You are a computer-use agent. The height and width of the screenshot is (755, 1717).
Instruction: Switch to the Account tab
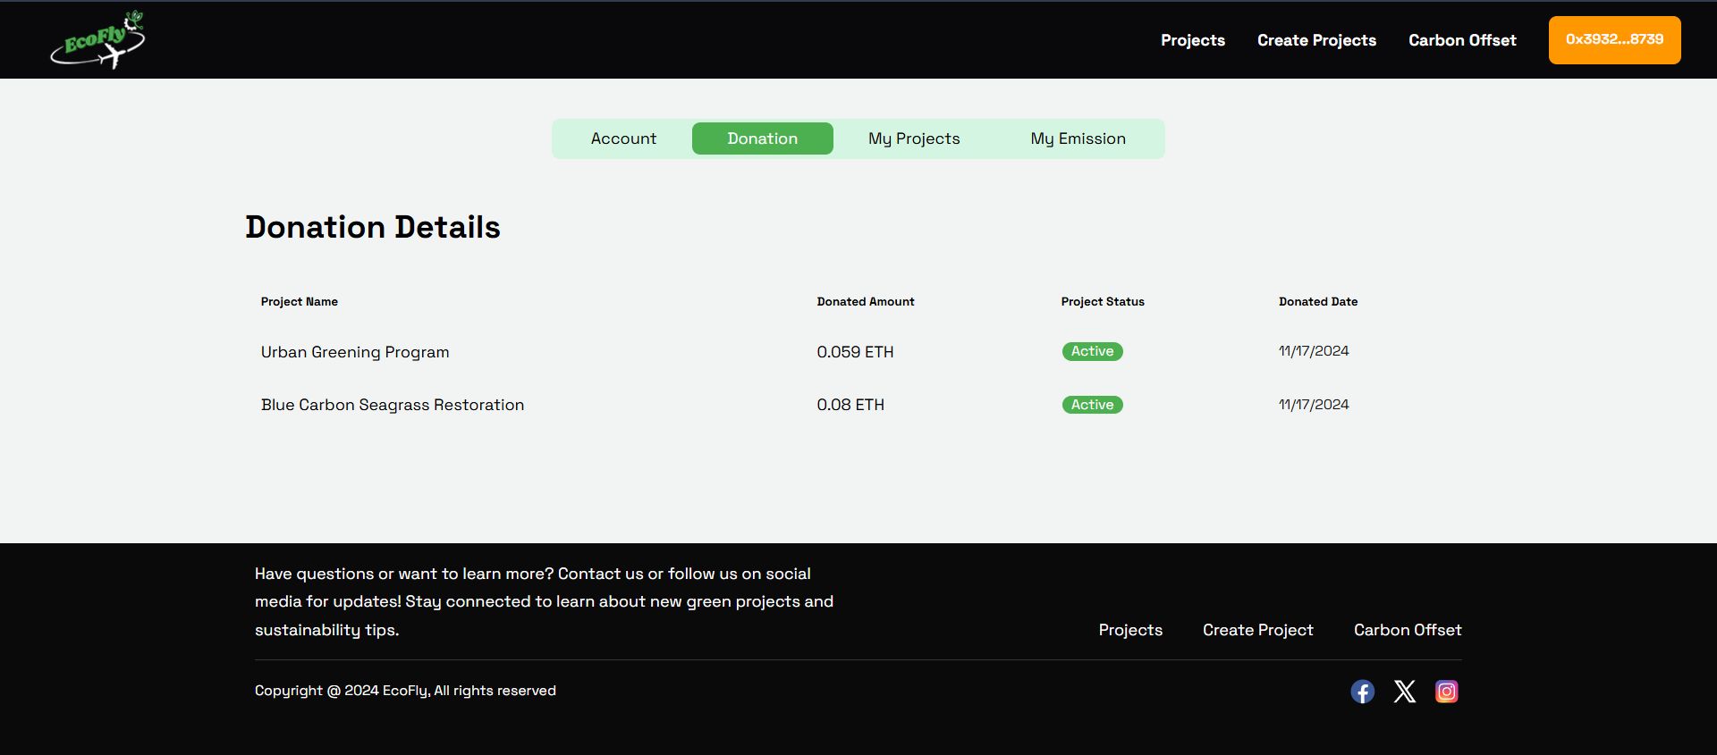coord(623,138)
